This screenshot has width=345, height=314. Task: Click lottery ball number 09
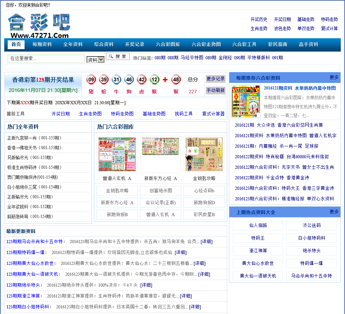click(91, 80)
